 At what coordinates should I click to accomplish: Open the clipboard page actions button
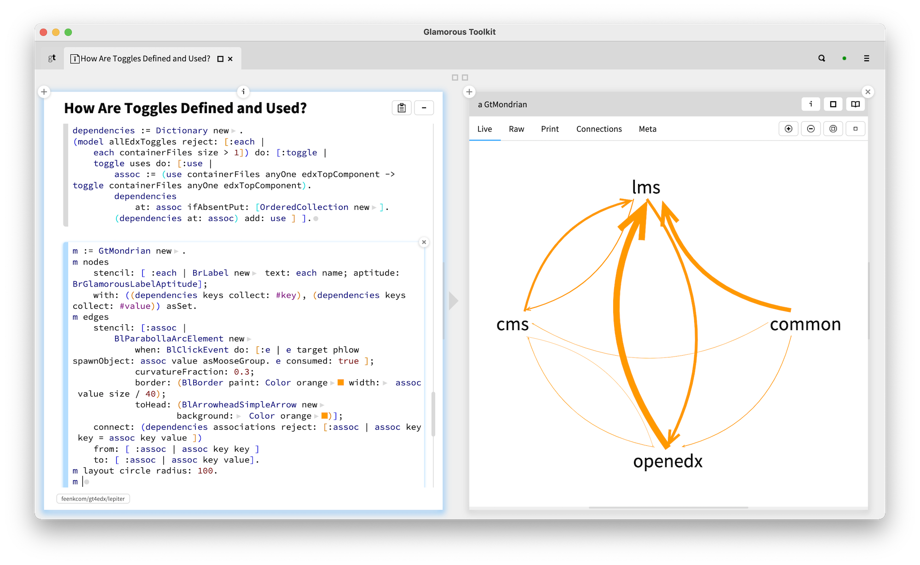coord(402,108)
